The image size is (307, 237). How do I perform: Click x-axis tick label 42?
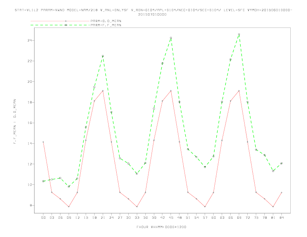[x=162, y=218]
